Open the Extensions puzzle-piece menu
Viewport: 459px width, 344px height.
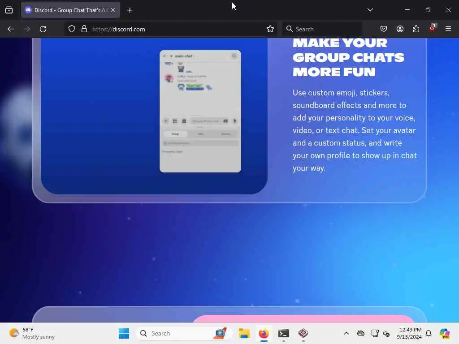pyautogui.click(x=416, y=29)
